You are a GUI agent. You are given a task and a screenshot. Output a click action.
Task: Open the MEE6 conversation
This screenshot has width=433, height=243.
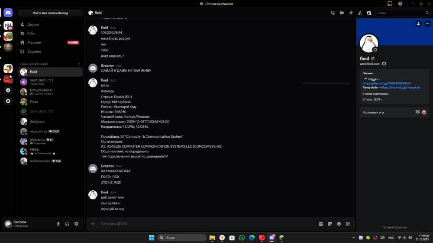(50, 151)
